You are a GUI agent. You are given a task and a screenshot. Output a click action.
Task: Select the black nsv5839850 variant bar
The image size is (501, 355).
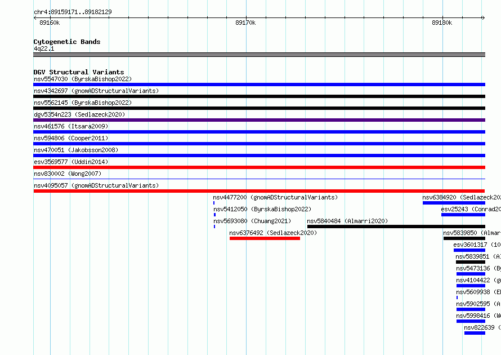tap(464, 238)
